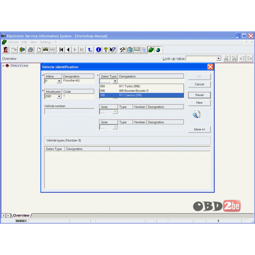Click the globe icon in toolbar
The width and height of the screenshot is (255, 255).
click(158, 50)
